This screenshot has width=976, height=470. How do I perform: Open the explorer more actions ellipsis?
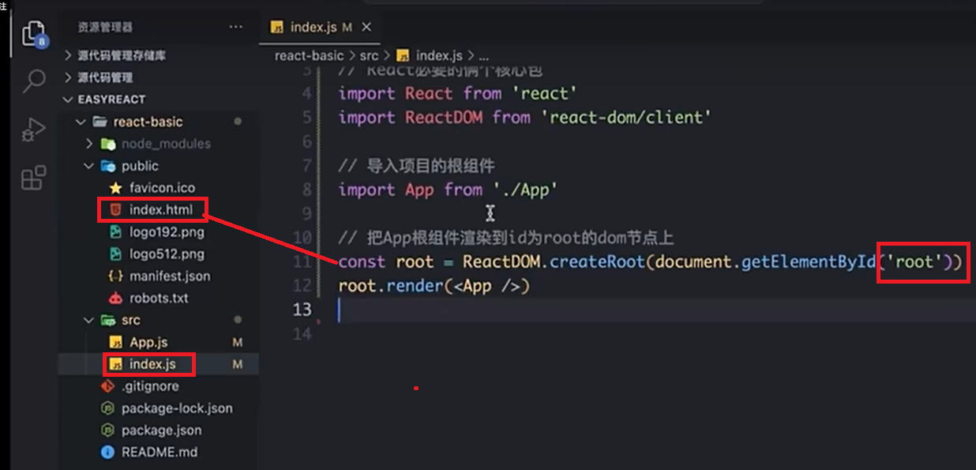point(235,27)
